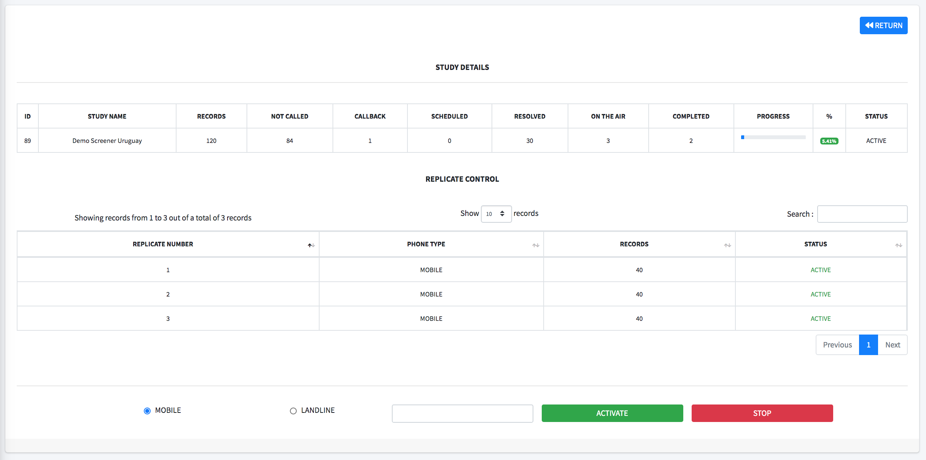Click replicate number 1 cell
926x460 pixels.
pyautogui.click(x=168, y=270)
